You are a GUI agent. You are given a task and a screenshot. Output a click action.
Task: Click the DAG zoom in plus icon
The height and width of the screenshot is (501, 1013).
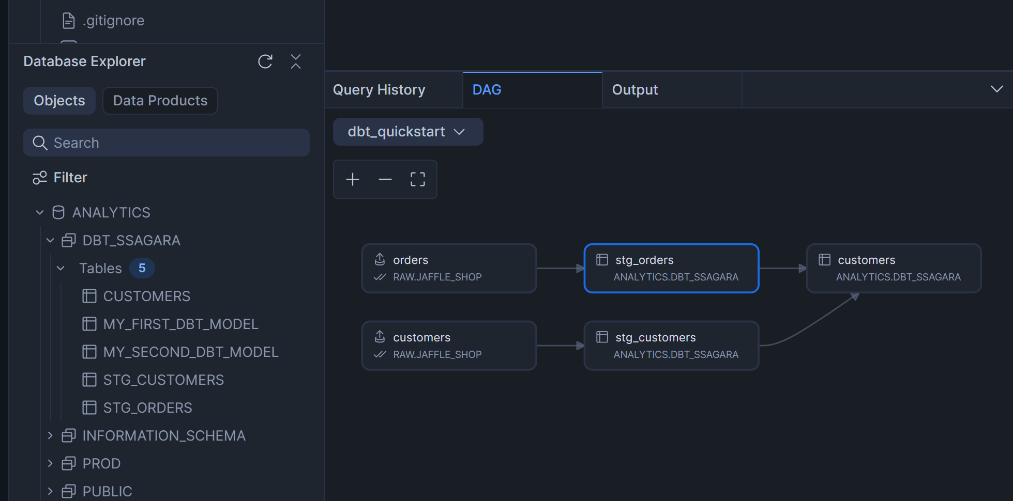pos(353,179)
